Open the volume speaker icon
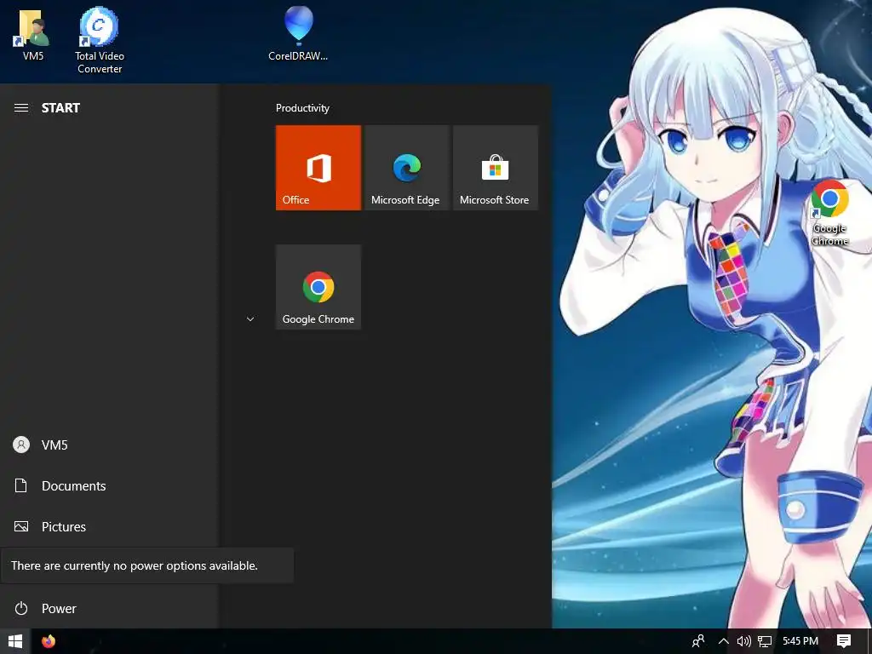 tap(743, 641)
